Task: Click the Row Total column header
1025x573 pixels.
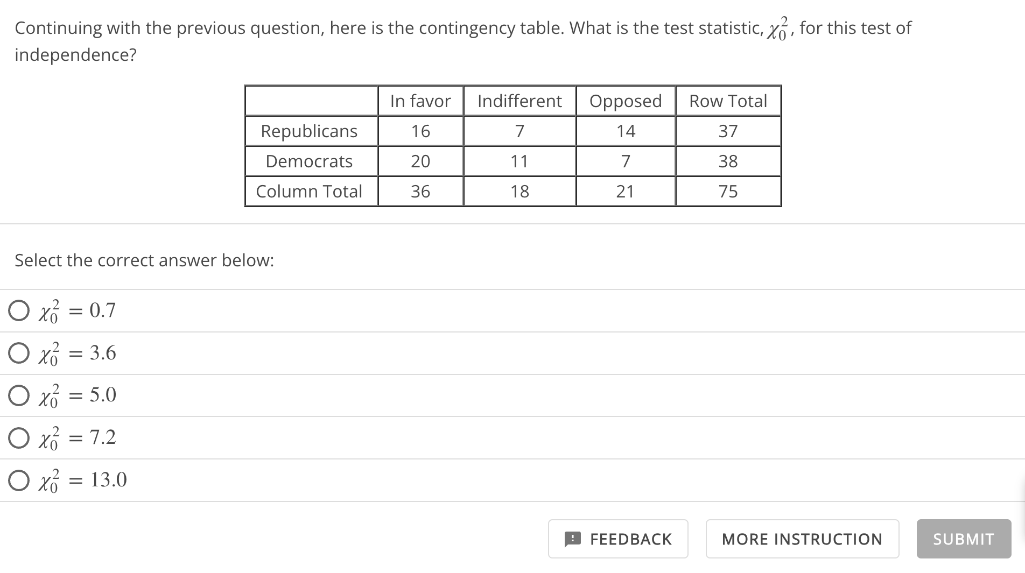Action: pyautogui.click(x=728, y=101)
